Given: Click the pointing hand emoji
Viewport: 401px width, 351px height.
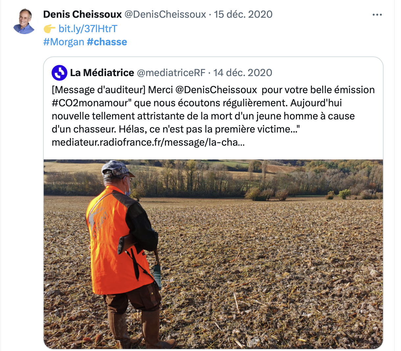Looking at the screenshot, I should 49,29.
